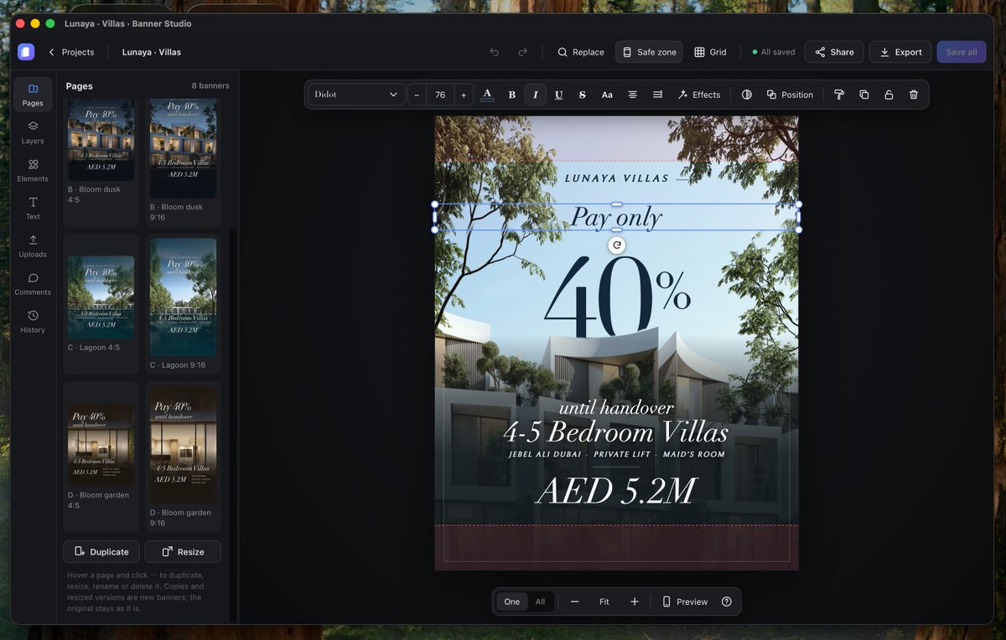Click the Duplicate page button
The width and height of the screenshot is (1006, 640).
(x=101, y=551)
